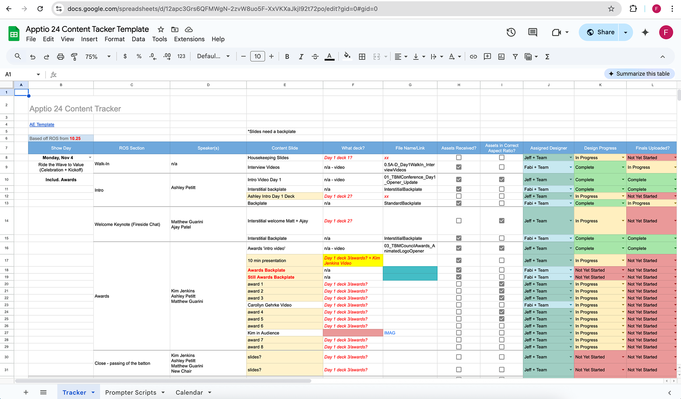Open the Extensions menu
Screen dimensions: 681x399
tap(189, 39)
